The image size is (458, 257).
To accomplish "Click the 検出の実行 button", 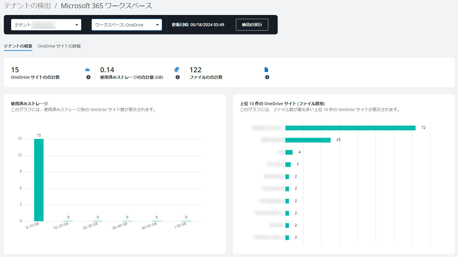I will pyautogui.click(x=252, y=25).
